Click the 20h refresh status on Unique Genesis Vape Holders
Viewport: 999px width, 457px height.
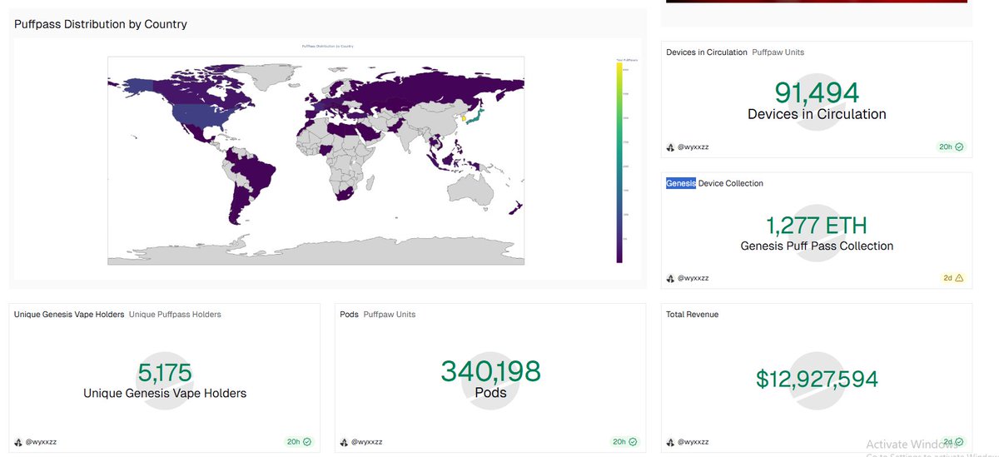(299, 442)
